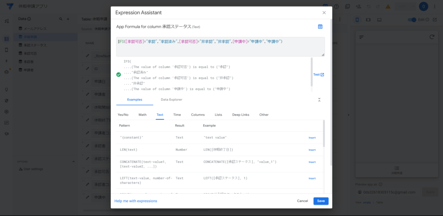Cancel the Expression Assistant dialog
The width and height of the screenshot is (443, 216).
302,201
